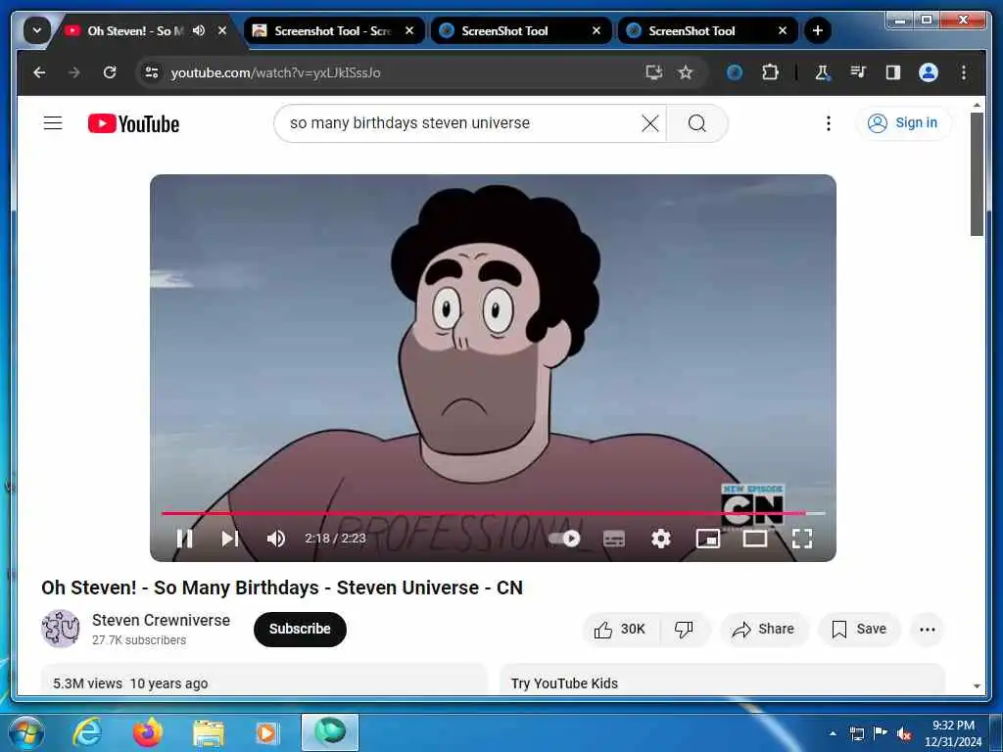Image resolution: width=1003 pixels, height=752 pixels.
Task: Switch to the Oh Steven! YouTube tab
Action: coord(134,30)
